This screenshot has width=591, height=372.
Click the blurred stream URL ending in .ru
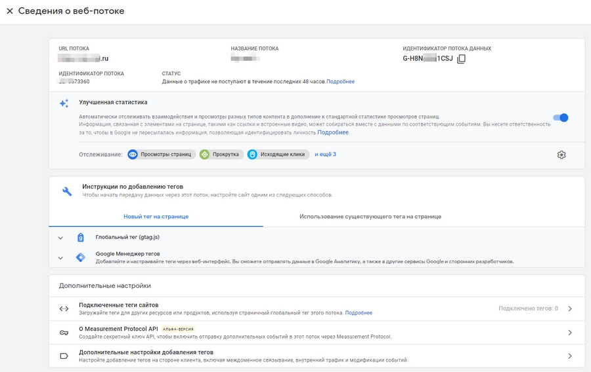pyautogui.click(x=83, y=58)
